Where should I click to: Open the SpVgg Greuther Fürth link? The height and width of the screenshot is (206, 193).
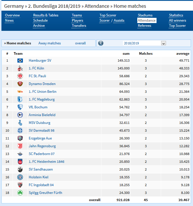(x=45, y=193)
